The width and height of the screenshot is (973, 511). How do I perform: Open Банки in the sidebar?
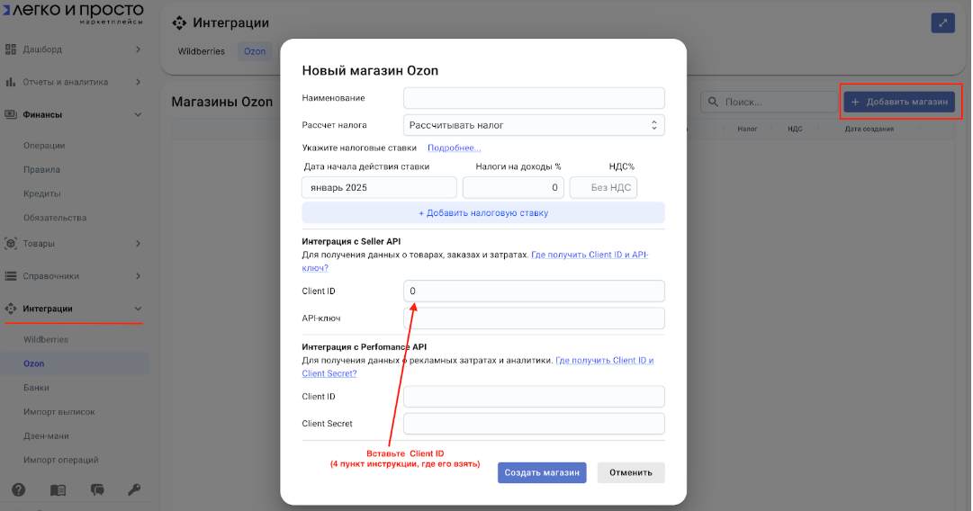click(x=36, y=388)
